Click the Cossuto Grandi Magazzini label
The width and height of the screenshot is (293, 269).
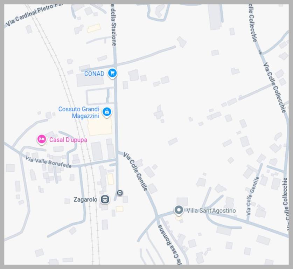click(x=79, y=112)
